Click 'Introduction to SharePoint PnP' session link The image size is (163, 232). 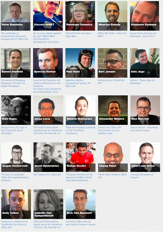coord(111,82)
